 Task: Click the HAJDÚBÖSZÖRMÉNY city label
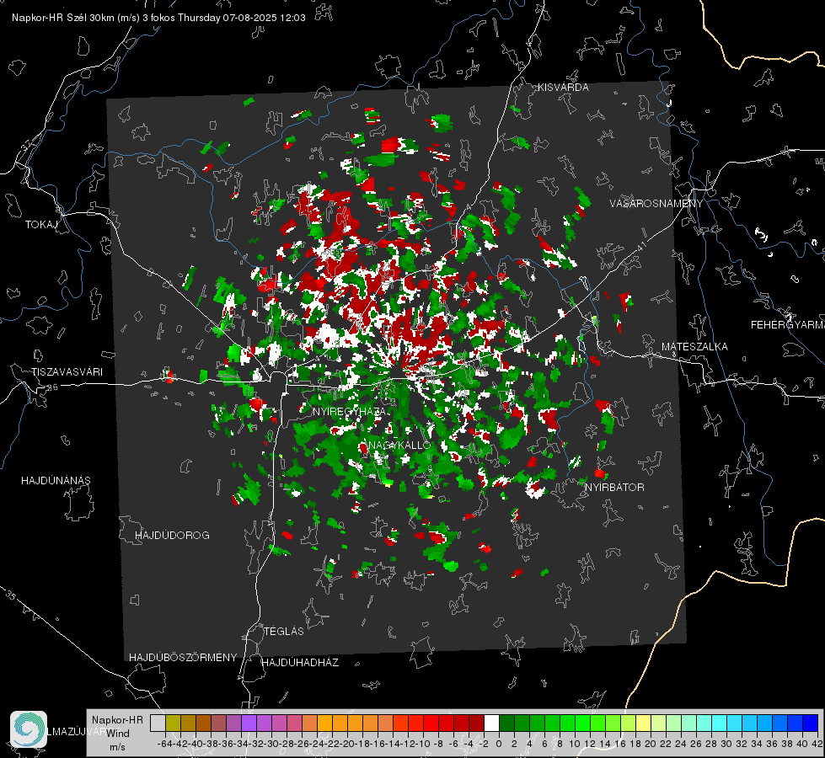183,658
